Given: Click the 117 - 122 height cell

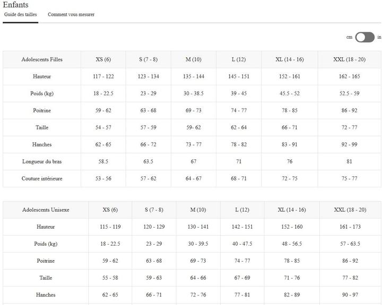Looking at the screenshot, I should point(103,77).
